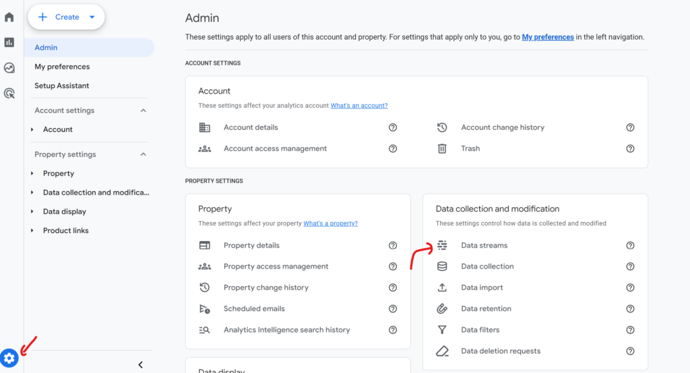Click help icon beside Data retention
The height and width of the screenshot is (373, 690).
click(630, 309)
